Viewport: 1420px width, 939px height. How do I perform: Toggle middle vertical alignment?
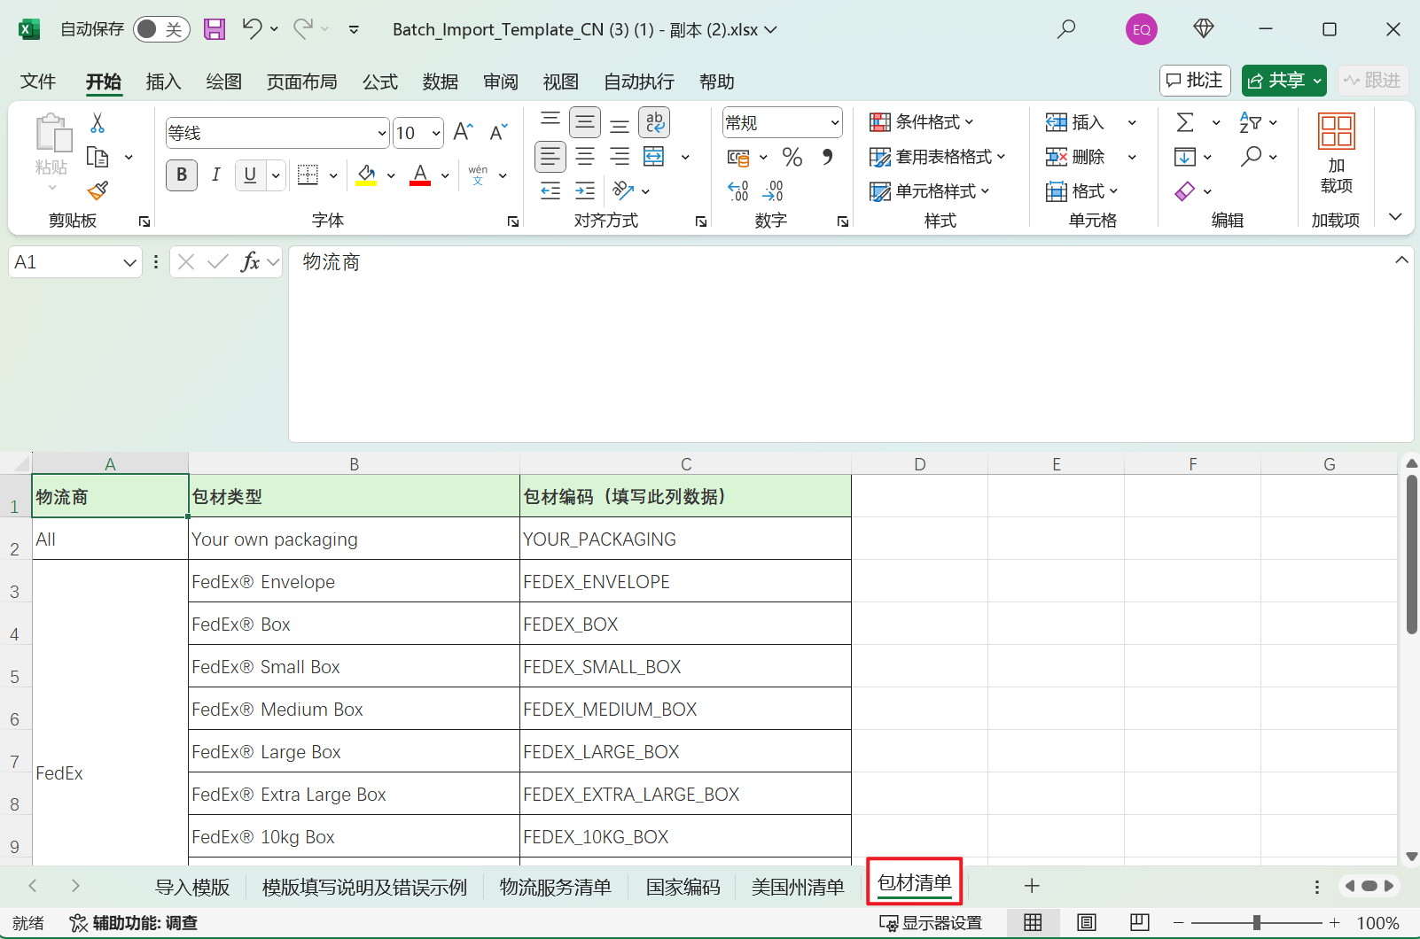[585, 122]
